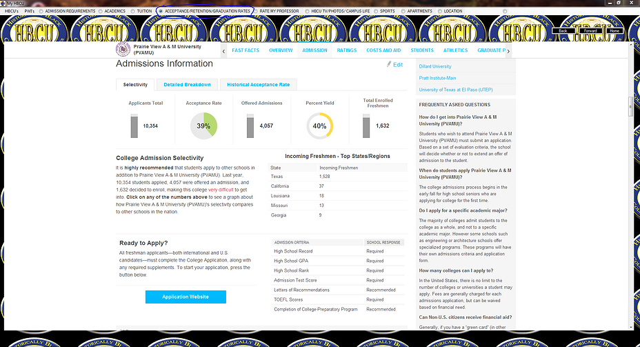Select the Location radio button
This screenshot has width=640, height=347.
439,11
